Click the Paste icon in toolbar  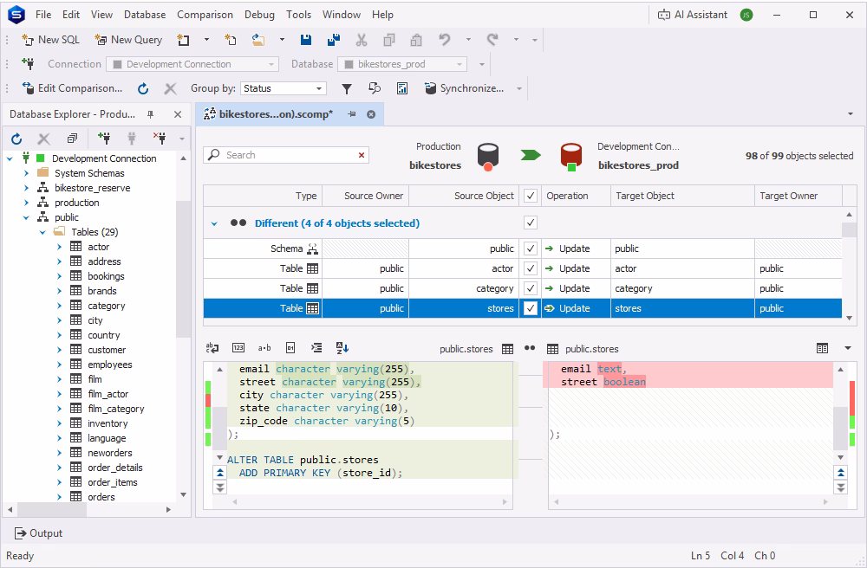(x=416, y=40)
